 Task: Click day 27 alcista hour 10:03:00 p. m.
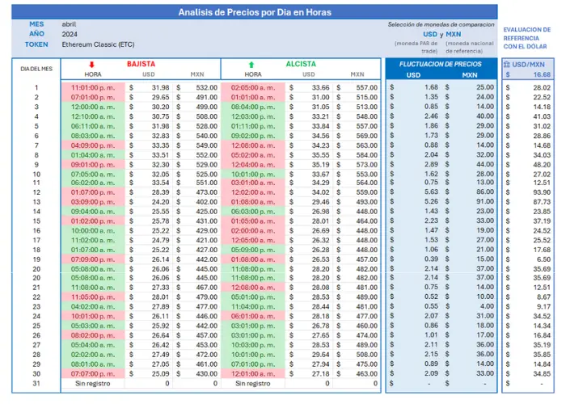[252, 345]
